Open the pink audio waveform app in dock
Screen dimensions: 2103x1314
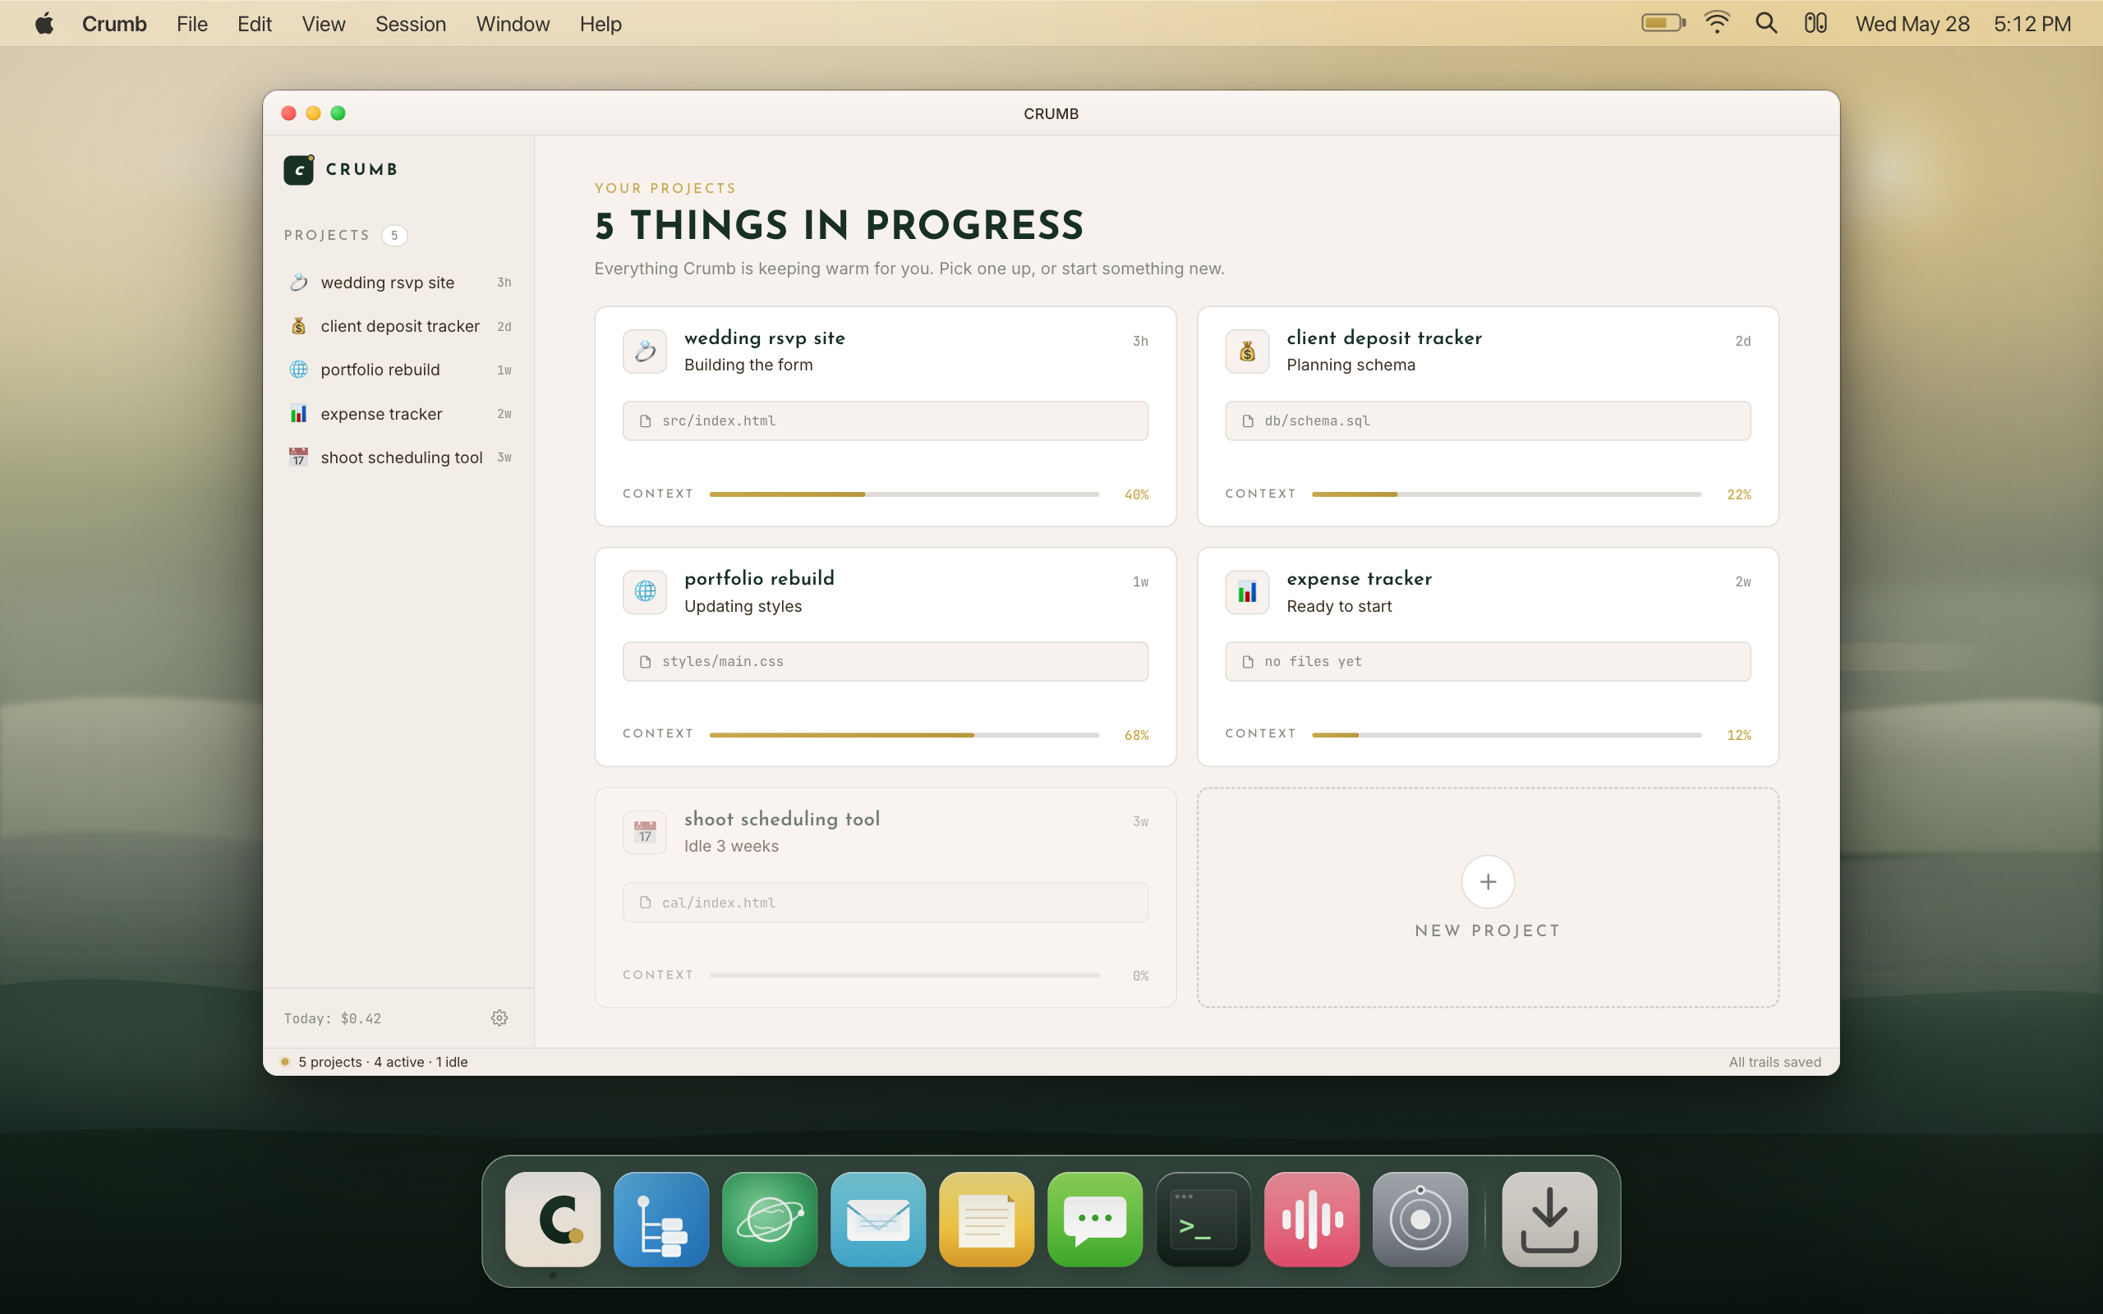pos(1312,1220)
